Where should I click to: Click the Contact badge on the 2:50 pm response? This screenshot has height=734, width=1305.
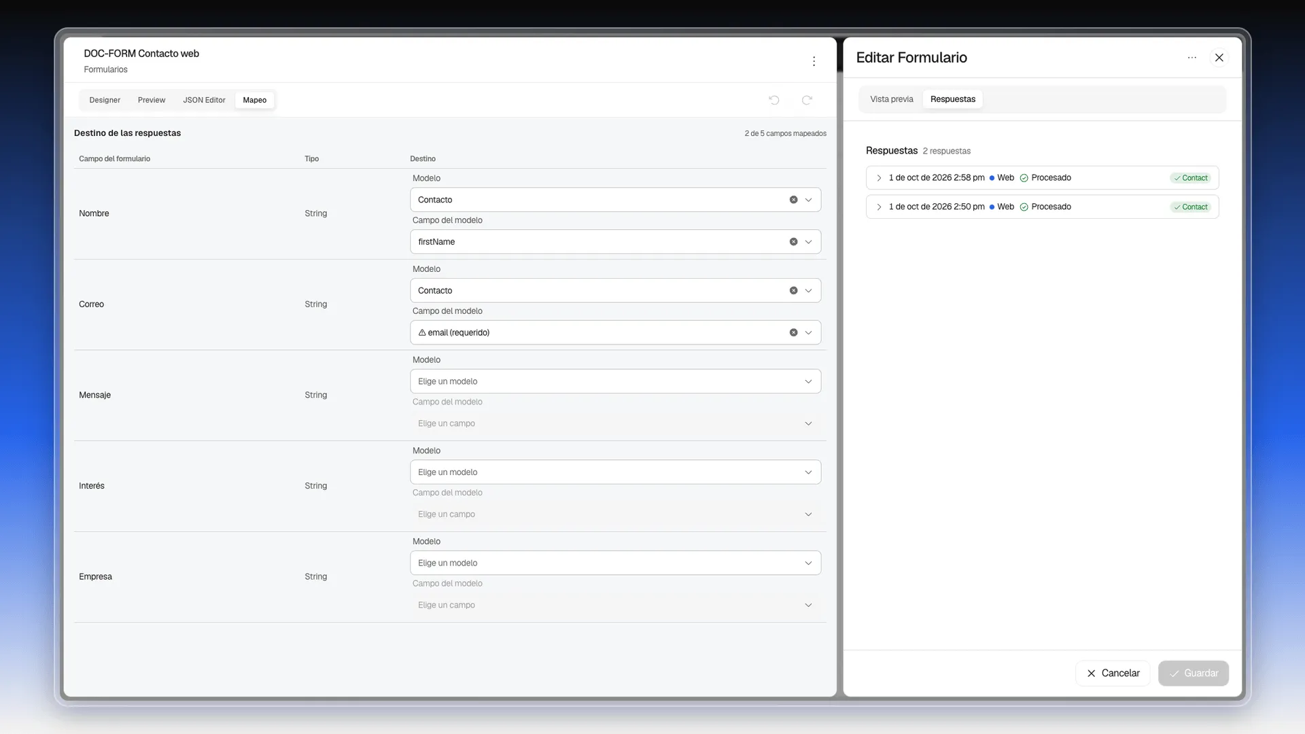[1190, 207]
